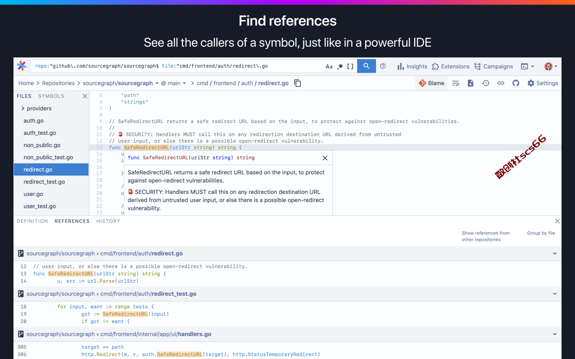Image resolution: width=575 pixels, height=359 pixels.
Task: Switch to the FILES sidebar tab
Action: point(24,96)
